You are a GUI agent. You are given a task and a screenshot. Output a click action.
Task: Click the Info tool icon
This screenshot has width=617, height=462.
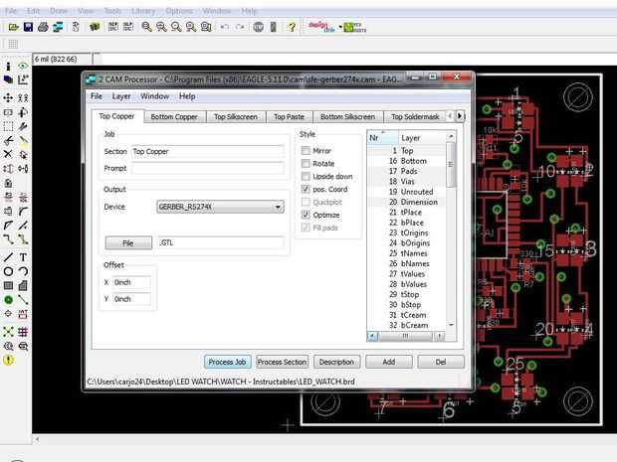(x=8, y=65)
